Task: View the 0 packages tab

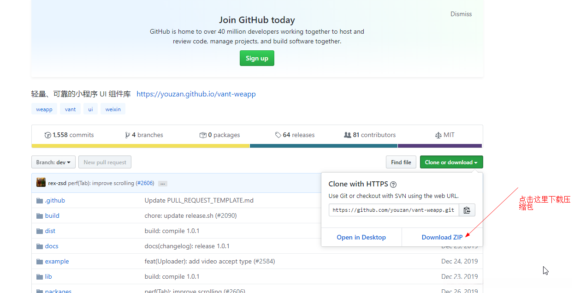Action: pyautogui.click(x=219, y=135)
